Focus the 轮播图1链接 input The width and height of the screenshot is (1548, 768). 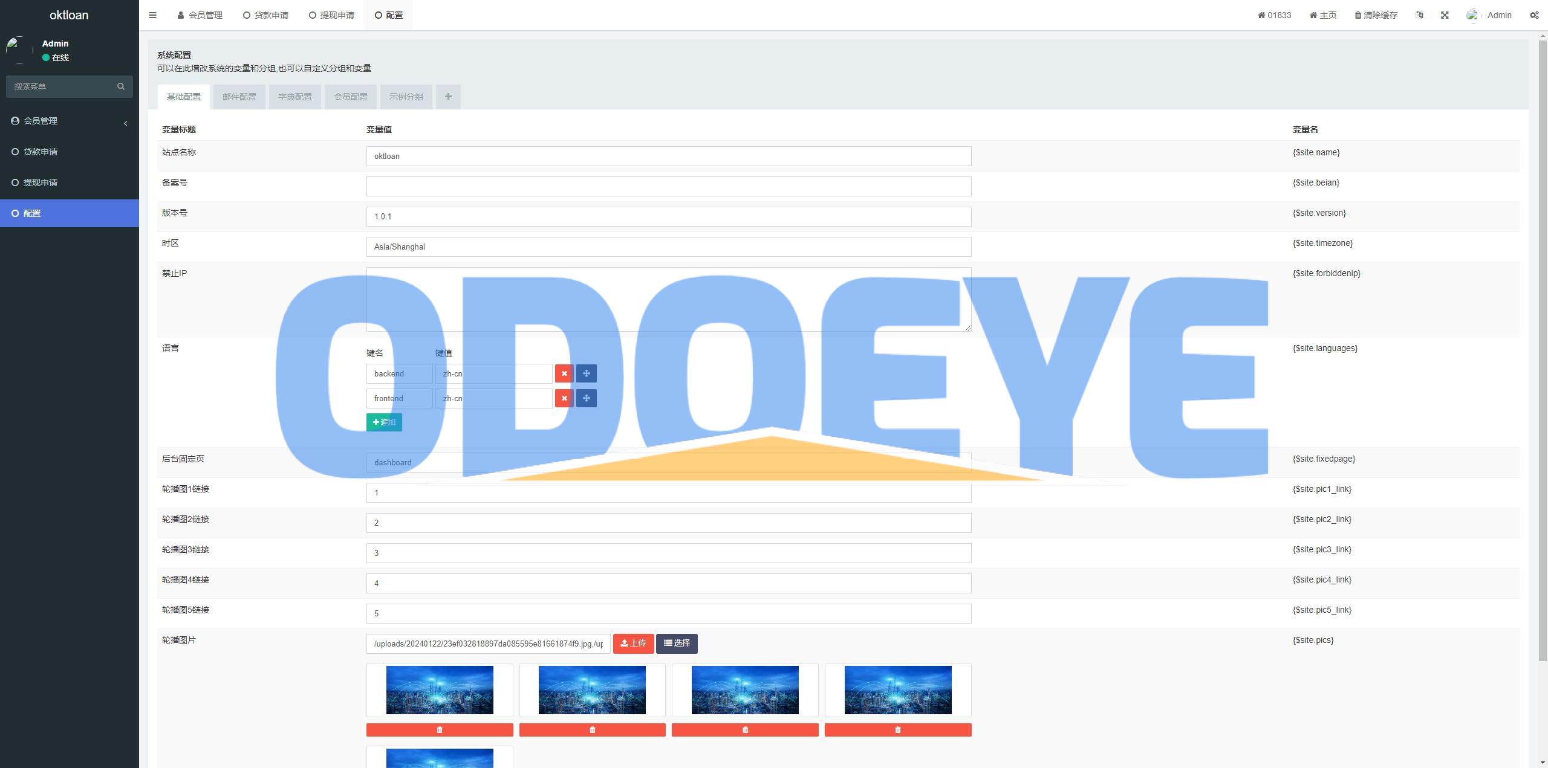[x=669, y=492]
